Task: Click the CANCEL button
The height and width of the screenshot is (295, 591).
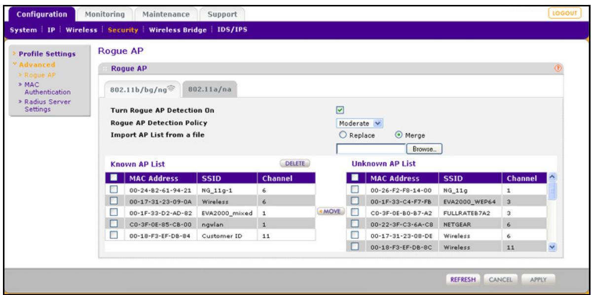Action: [x=500, y=280]
